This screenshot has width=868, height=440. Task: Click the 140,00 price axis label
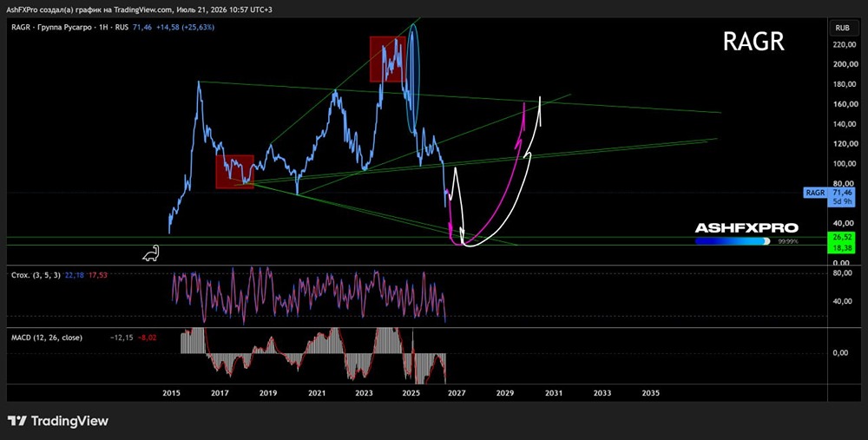click(x=844, y=124)
